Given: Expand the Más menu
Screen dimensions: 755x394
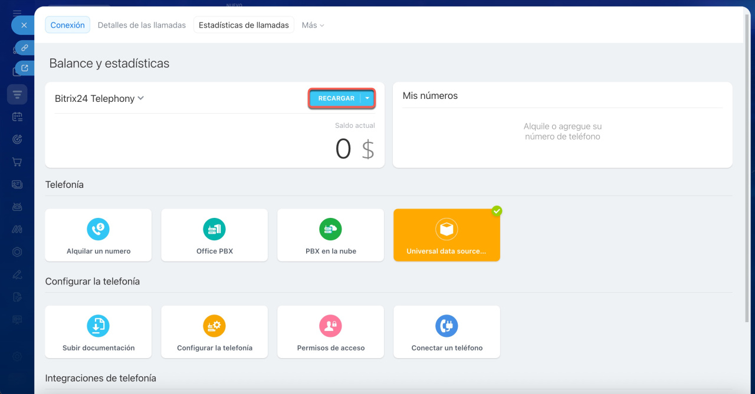Looking at the screenshot, I should [x=313, y=25].
